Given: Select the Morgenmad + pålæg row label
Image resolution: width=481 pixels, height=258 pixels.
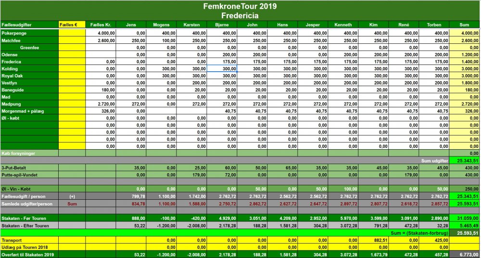Looking at the screenshot, I should tap(29, 111).
